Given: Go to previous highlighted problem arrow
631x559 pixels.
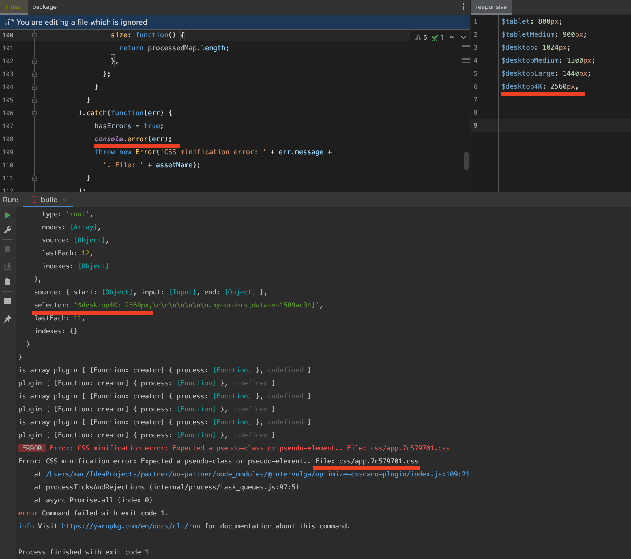Looking at the screenshot, I should point(451,38).
